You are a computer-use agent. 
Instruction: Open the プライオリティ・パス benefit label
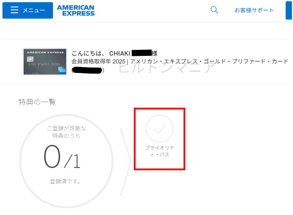[x=160, y=151]
